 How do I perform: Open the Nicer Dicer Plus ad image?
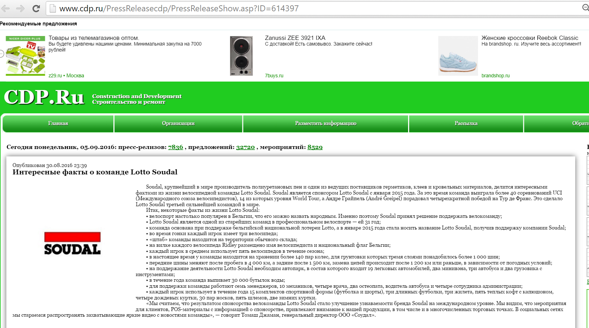[25, 56]
